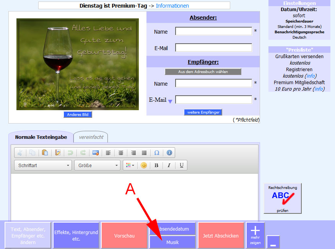This screenshot has height=249, width=335.
Task: Expand the blue arrow next to E-Mail
Action: [x=170, y=101]
